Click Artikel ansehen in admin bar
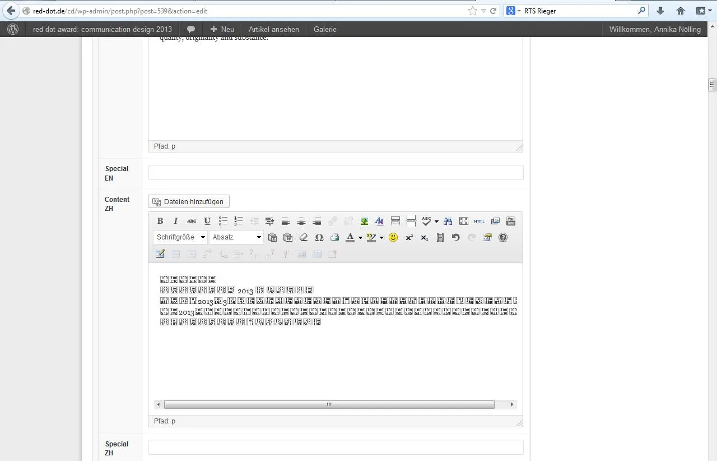Image resolution: width=717 pixels, height=461 pixels. tap(274, 29)
